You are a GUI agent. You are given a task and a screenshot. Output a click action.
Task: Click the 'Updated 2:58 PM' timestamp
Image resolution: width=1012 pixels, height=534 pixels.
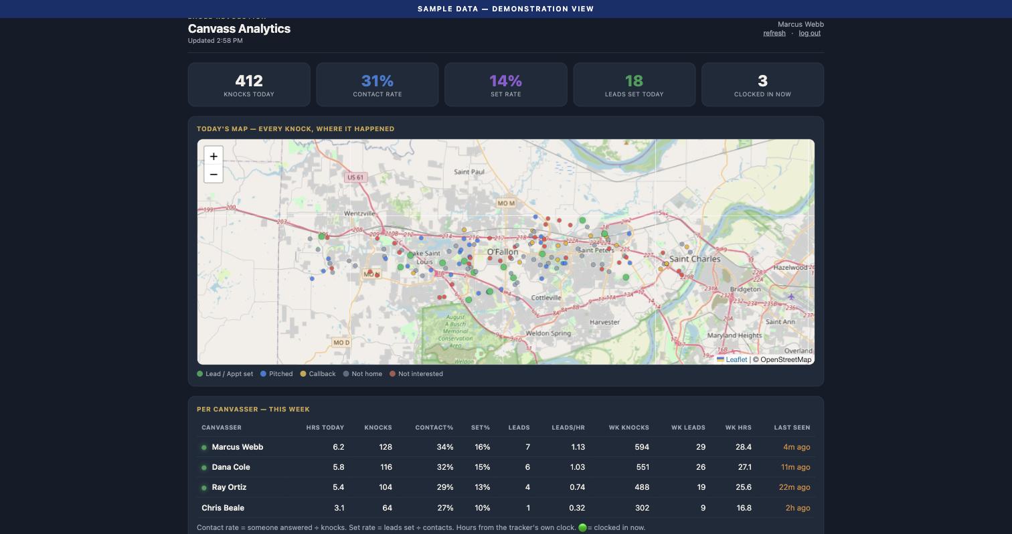tap(216, 41)
